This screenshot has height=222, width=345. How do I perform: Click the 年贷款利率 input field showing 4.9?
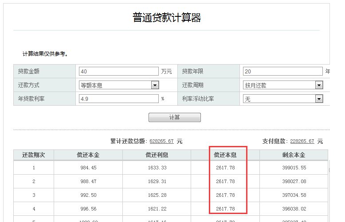click(118, 99)
